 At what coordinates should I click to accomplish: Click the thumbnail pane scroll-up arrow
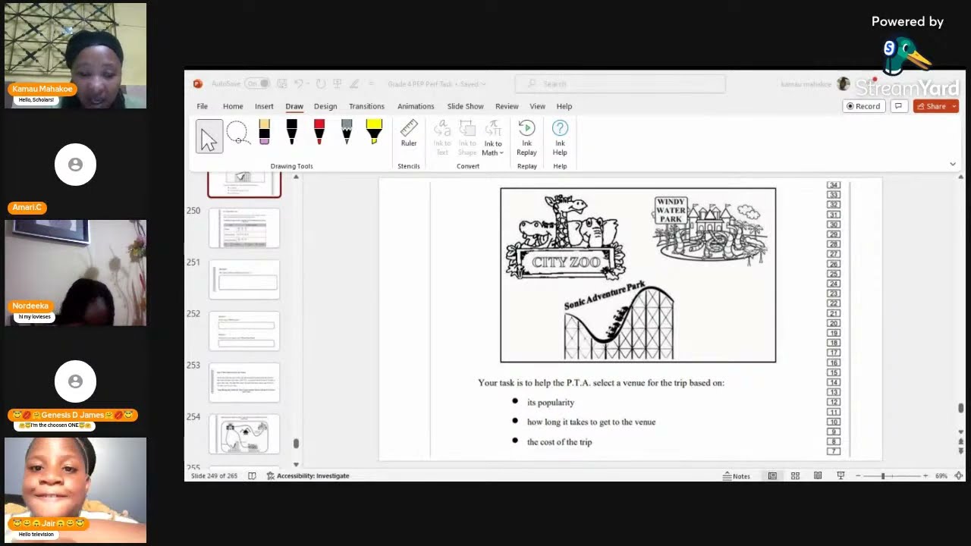pos(296,177)
